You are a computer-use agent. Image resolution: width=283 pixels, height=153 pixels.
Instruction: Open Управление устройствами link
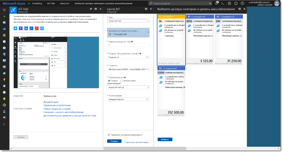tap(57, 105)
